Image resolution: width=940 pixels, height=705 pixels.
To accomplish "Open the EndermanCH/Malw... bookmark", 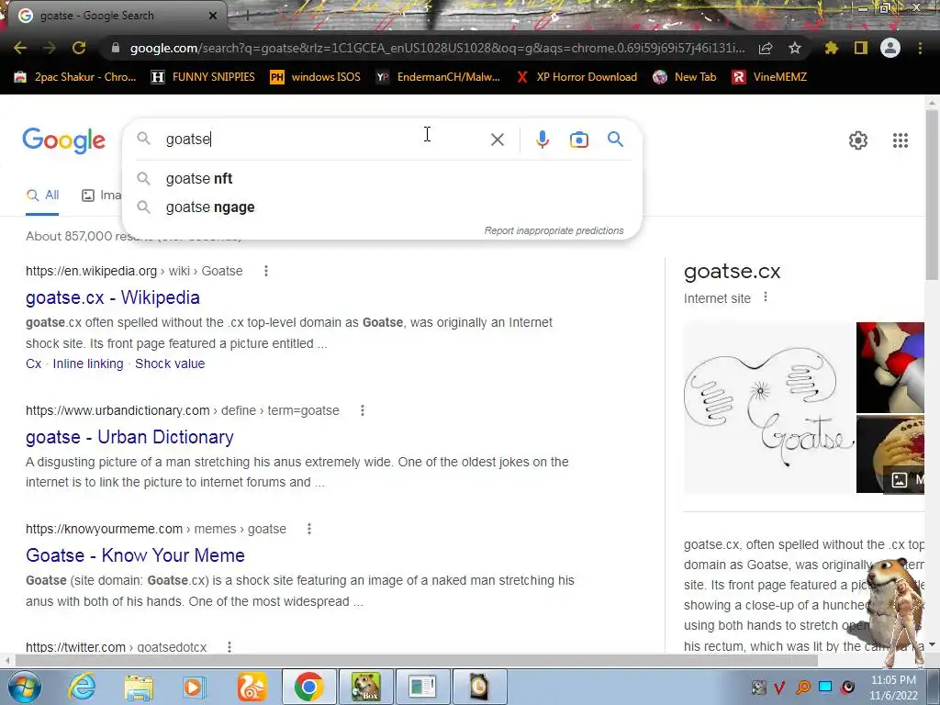I will [x=438, y=77].
